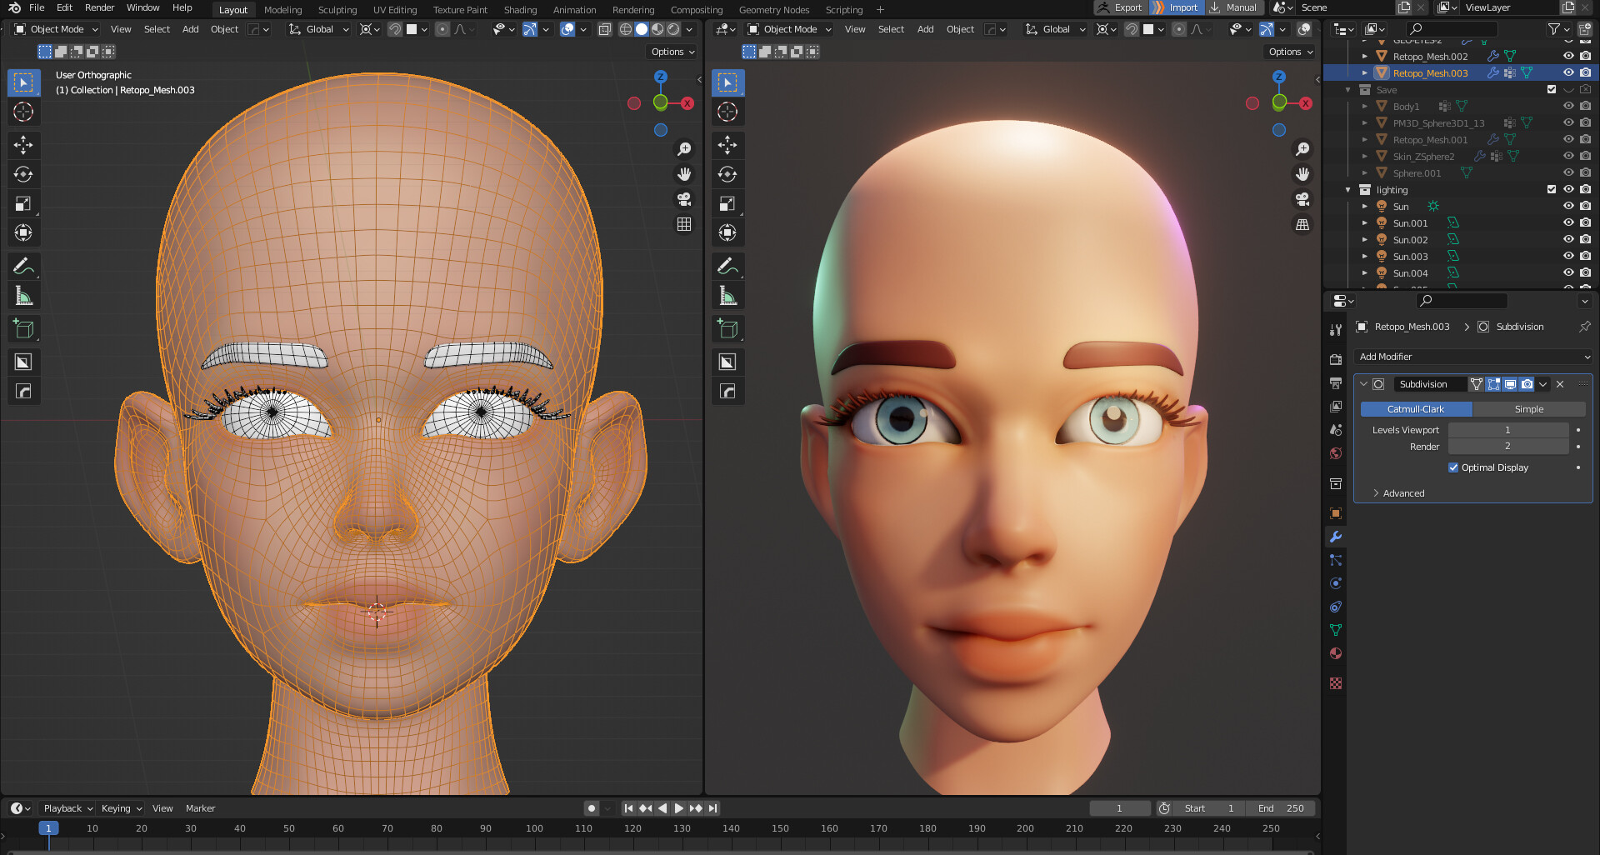Uncheck Optimal Display in the Subdivision modifier

1453,467
